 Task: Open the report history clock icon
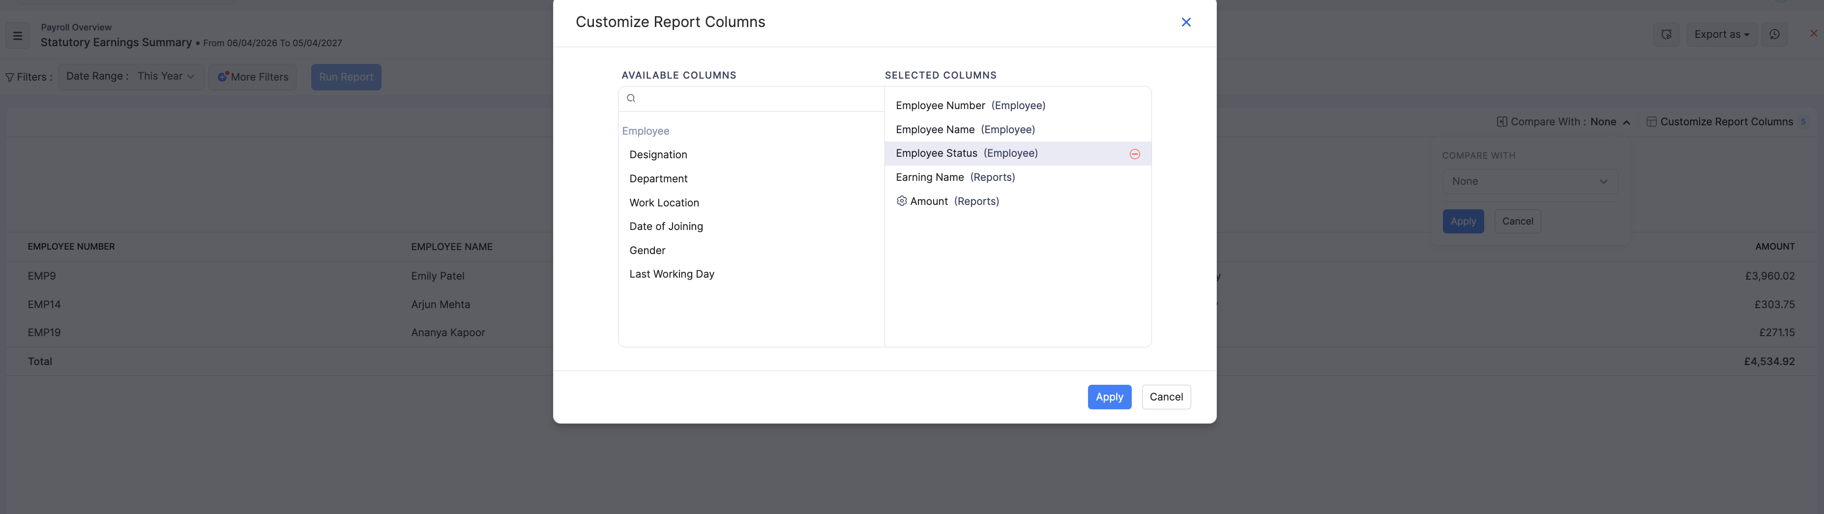(1774, 34)
